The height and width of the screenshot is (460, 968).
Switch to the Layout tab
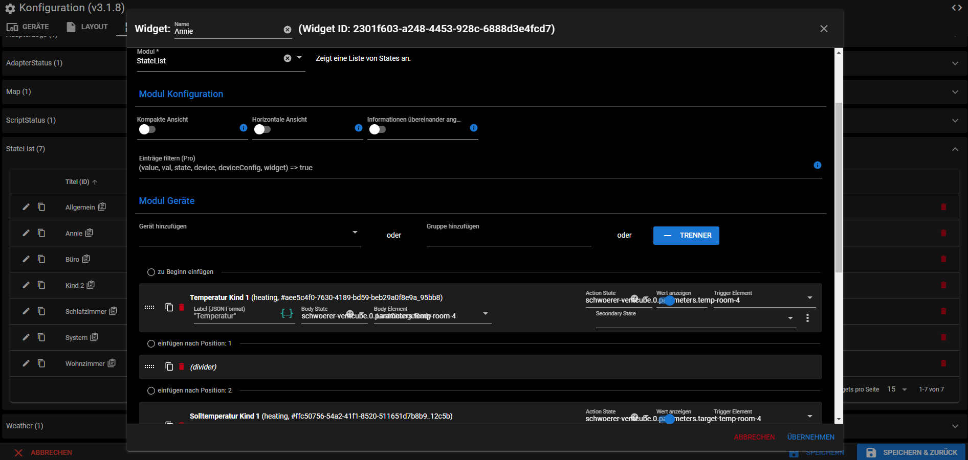pyautogui.click(x=87, y=27)
